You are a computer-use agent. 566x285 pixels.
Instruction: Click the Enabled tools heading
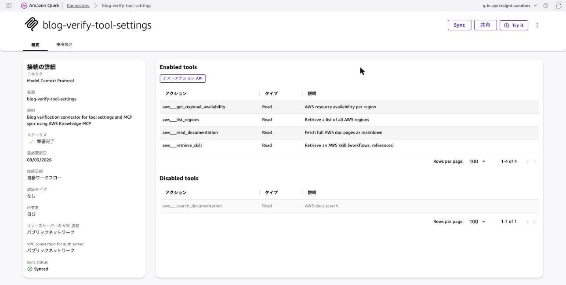pyautogui.click(x=178, y=67)
